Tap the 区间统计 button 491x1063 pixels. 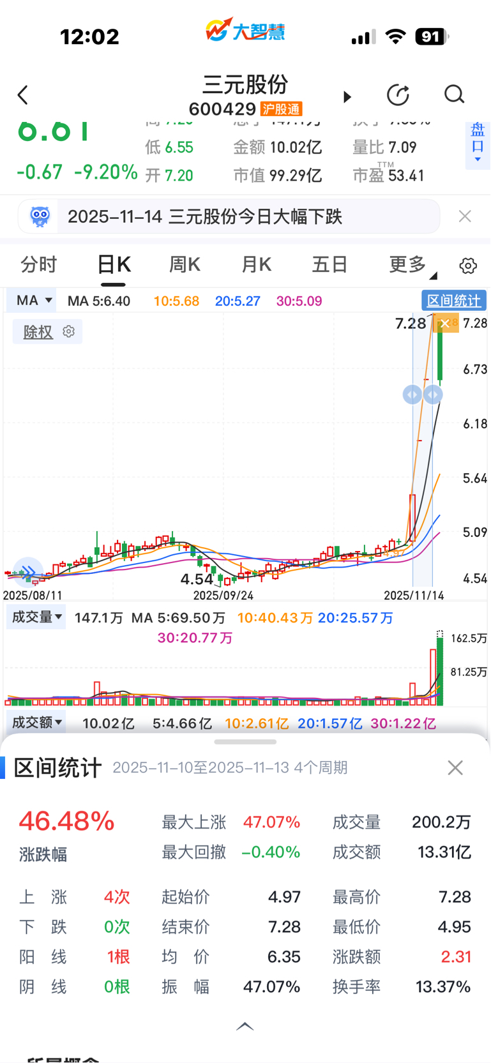[x=454, y=300]
